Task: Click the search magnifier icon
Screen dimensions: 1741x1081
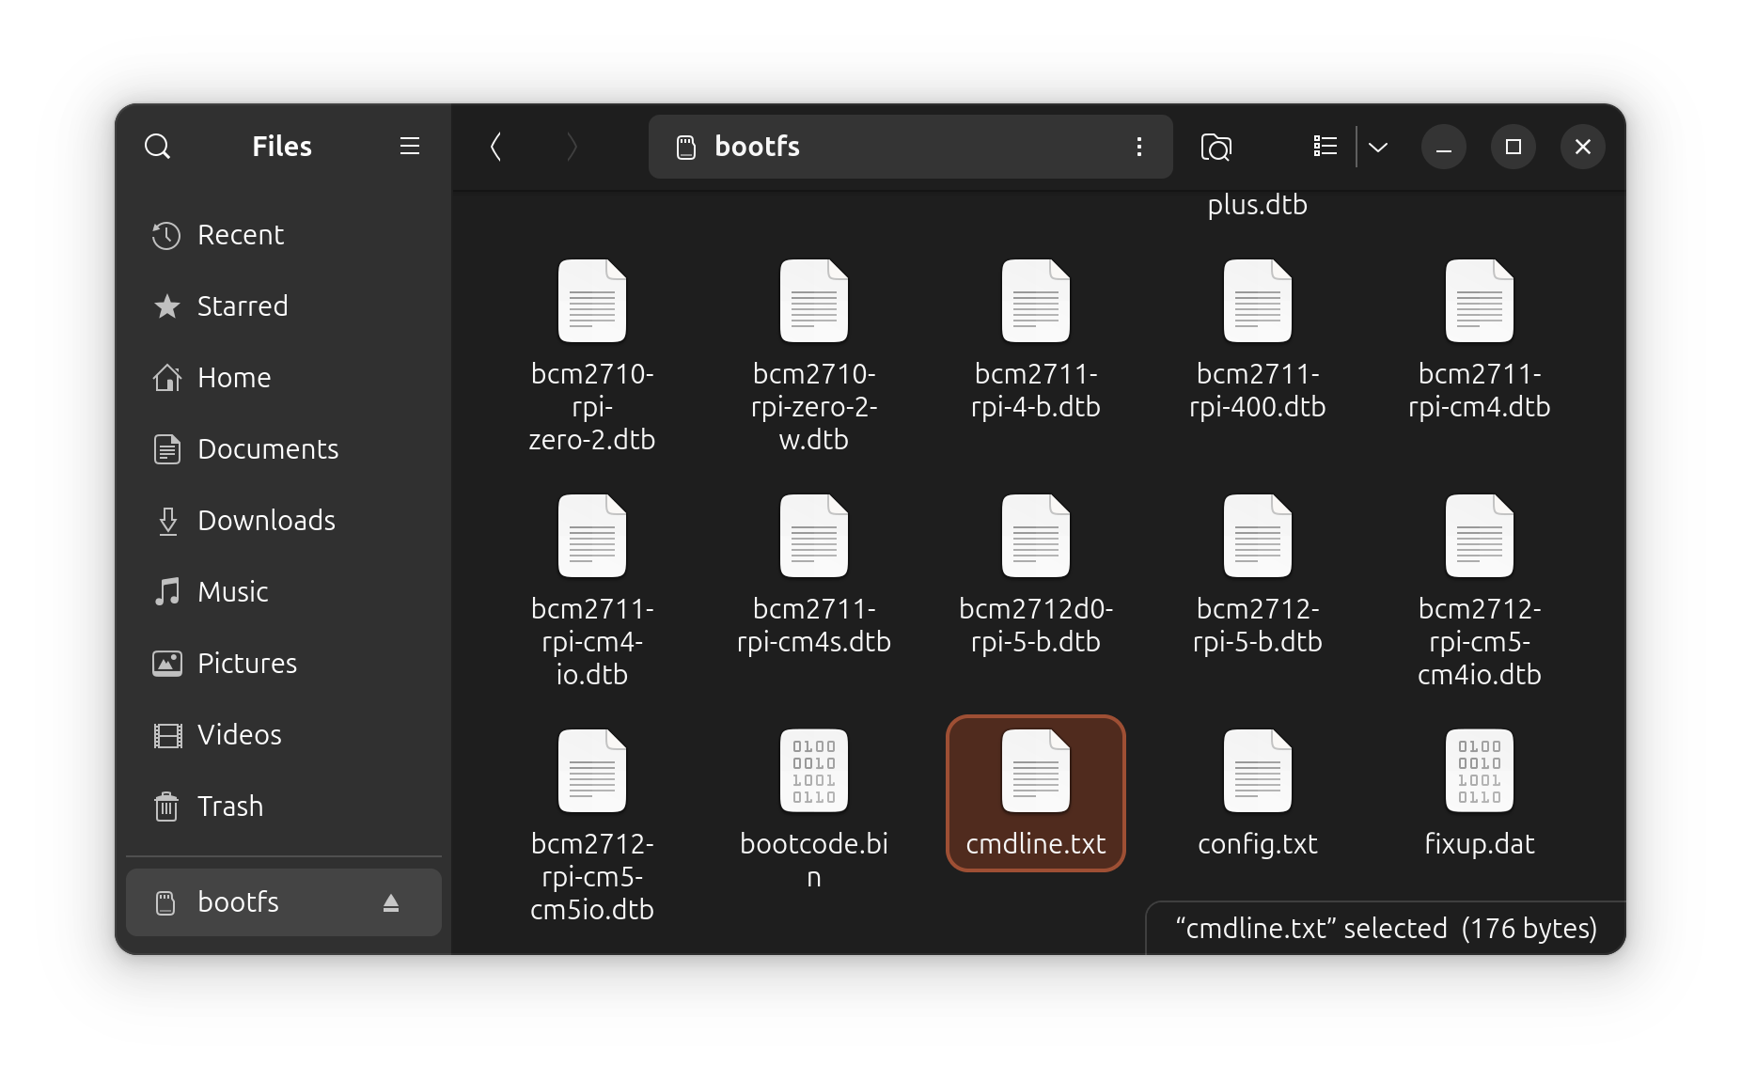Action: coord(157,147)
